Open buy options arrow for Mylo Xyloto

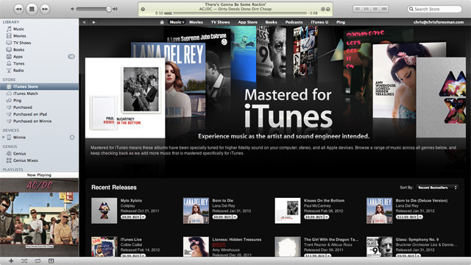pos(144,216)
